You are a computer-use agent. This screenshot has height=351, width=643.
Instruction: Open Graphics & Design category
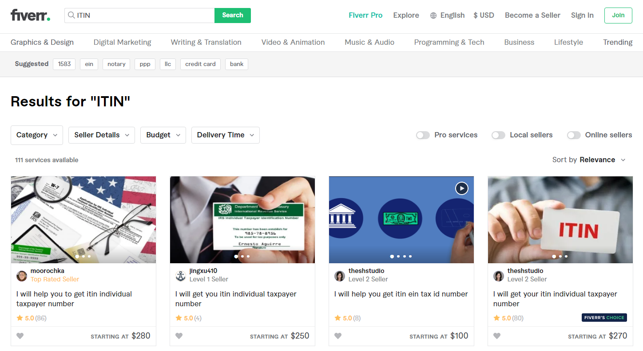click(42, 42)
